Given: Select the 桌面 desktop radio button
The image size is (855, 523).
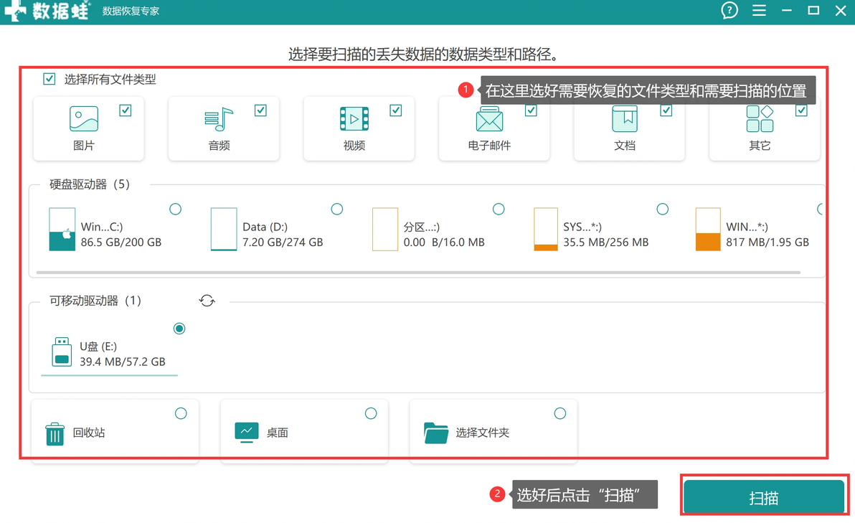Looking at the screenshot, I should click(371, 413).
